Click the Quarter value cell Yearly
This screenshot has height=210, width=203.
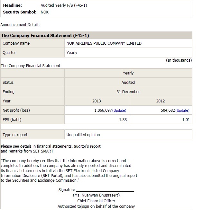(x=72, y=53)
